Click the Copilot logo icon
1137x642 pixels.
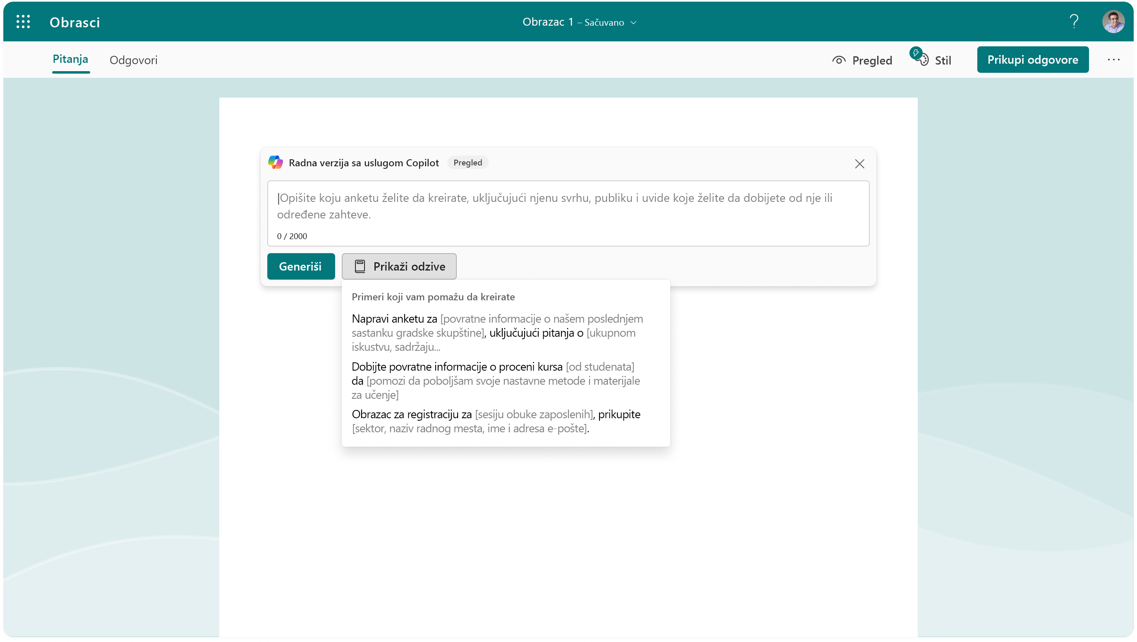(276, 163)
